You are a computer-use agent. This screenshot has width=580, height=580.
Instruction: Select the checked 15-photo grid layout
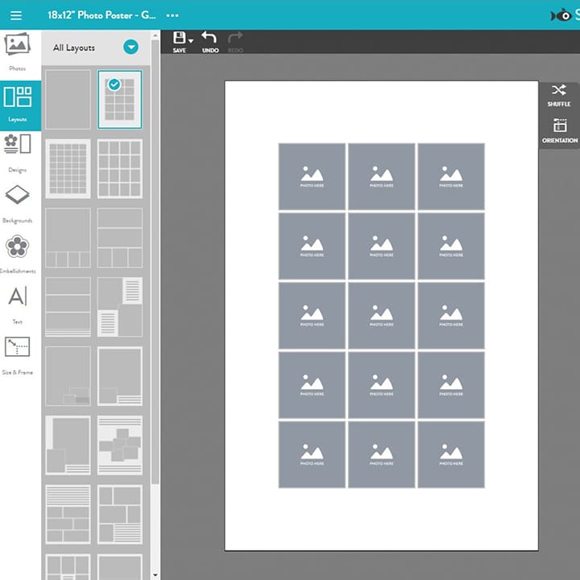pos(120,100)
